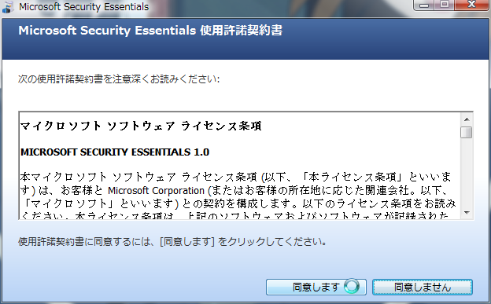Click the 「マイクロソフト」といいます line of license

(239, 203)
